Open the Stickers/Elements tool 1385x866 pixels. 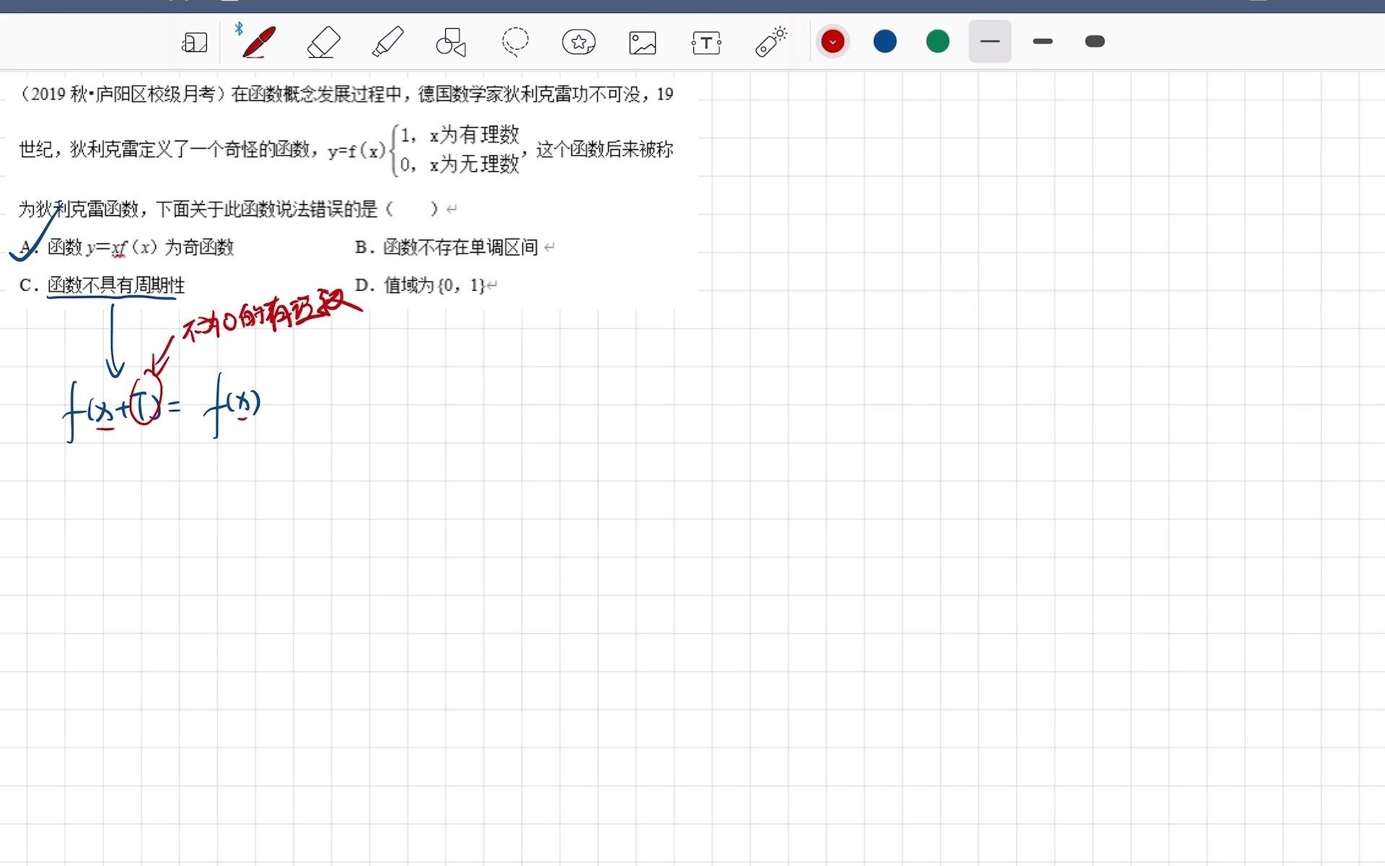click(579, 42)
